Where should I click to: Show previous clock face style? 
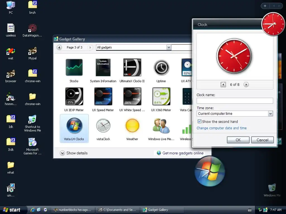tap(223, 84)
